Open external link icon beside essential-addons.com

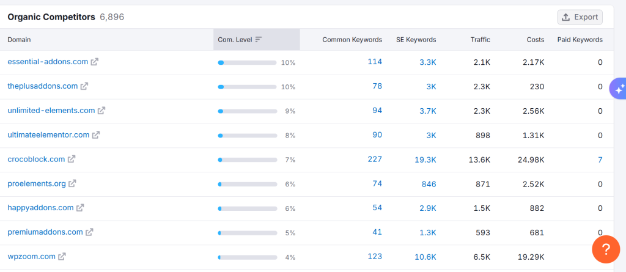pos(94,62)
